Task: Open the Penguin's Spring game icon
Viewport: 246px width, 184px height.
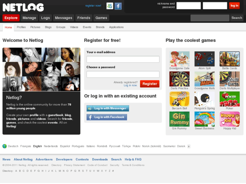Action: point(204,99)
